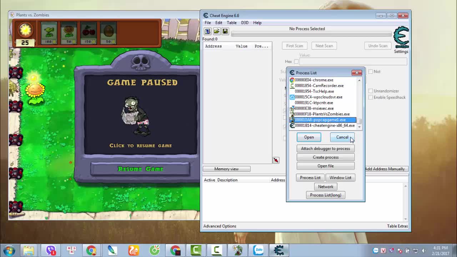The height and width of the screenshot is (257, 457).
Task: Click Cancel in Process List dialog
Action: point(342,137)
